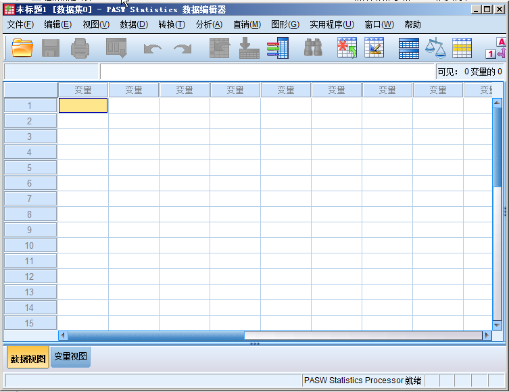Click the Insert cases icon
Viewport: 509px width, 392px height.
347,47
